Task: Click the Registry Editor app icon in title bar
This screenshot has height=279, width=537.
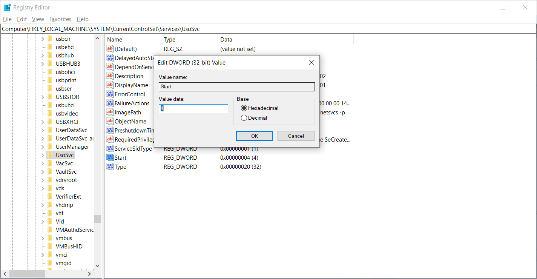Action: coord(7,7)
